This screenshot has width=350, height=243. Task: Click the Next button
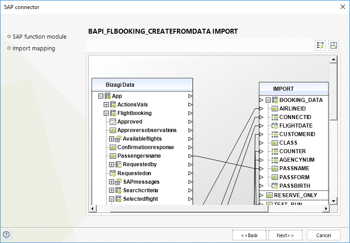coord(285,235)
